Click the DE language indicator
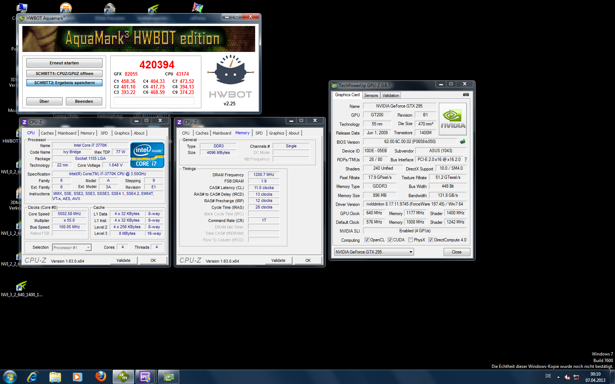615x384 pixels. pos(548,376)
